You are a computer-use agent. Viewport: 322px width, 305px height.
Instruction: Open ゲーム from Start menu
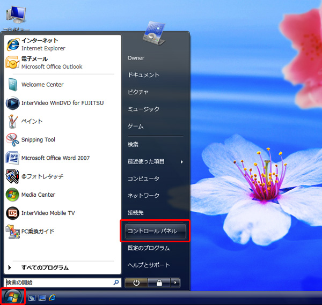[x=136, y=126]
